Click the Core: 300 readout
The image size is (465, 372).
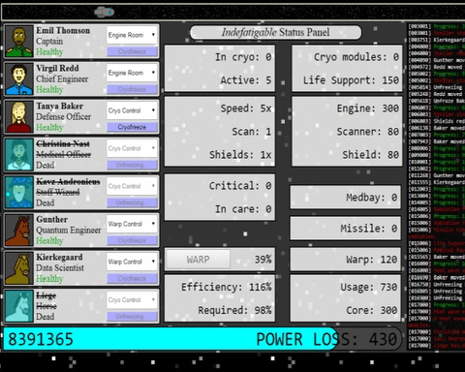(371, 310)
